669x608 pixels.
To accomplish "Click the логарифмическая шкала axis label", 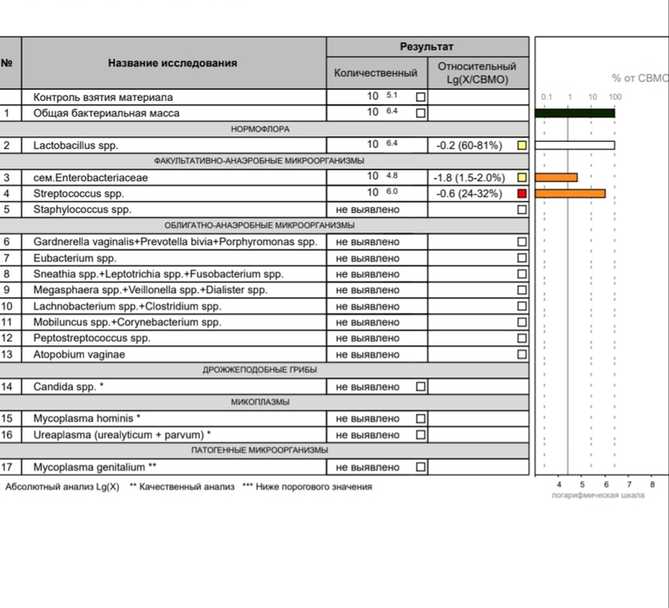I will (x=598, y=496).
